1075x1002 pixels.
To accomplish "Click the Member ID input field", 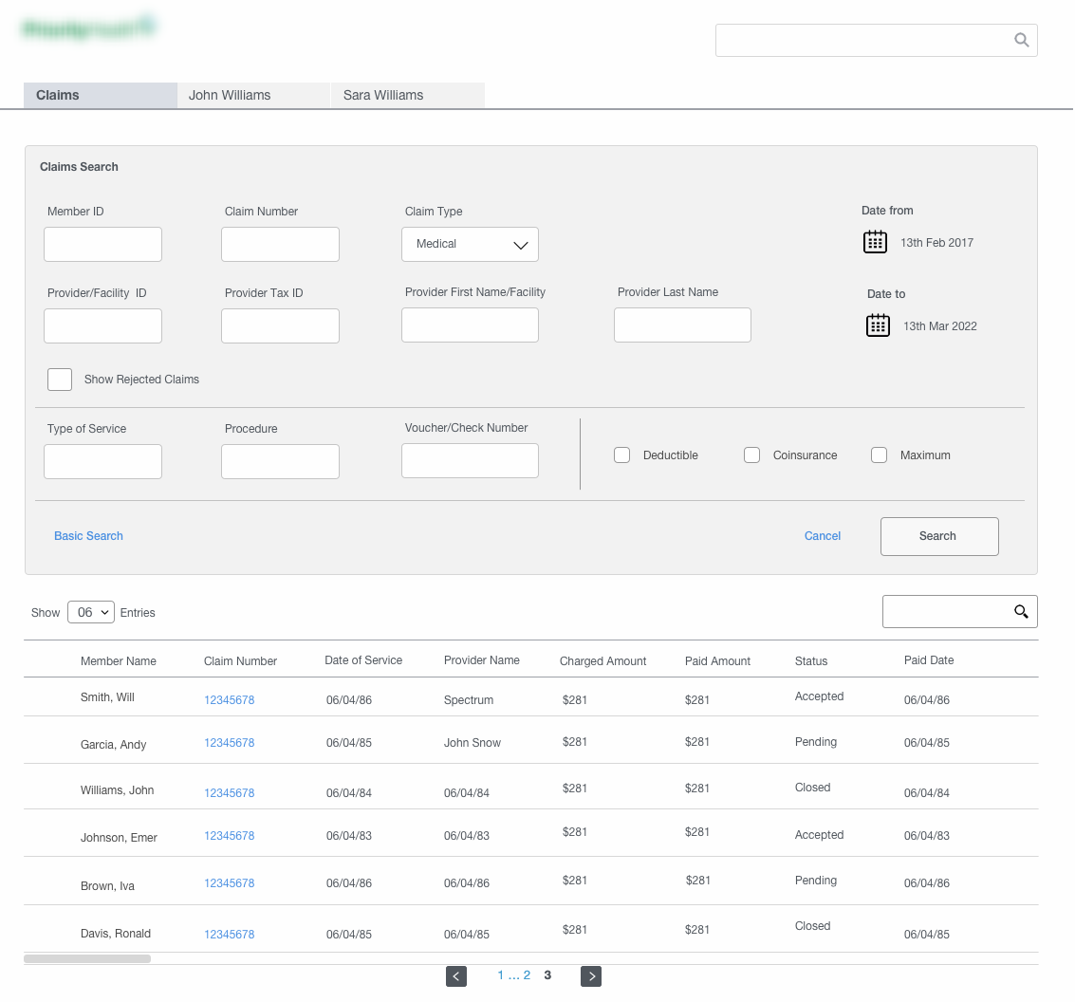I will coord(102,245).
